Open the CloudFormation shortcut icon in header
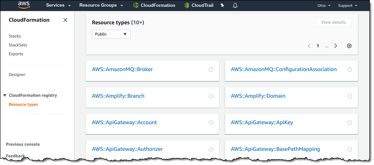374x165 pixels. click(x=136, y=5)
